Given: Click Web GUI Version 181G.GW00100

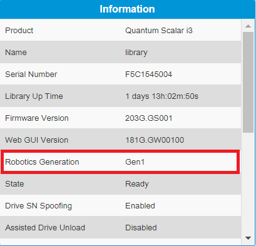Looking at the screenshot, I should click(x=155, y=140).
